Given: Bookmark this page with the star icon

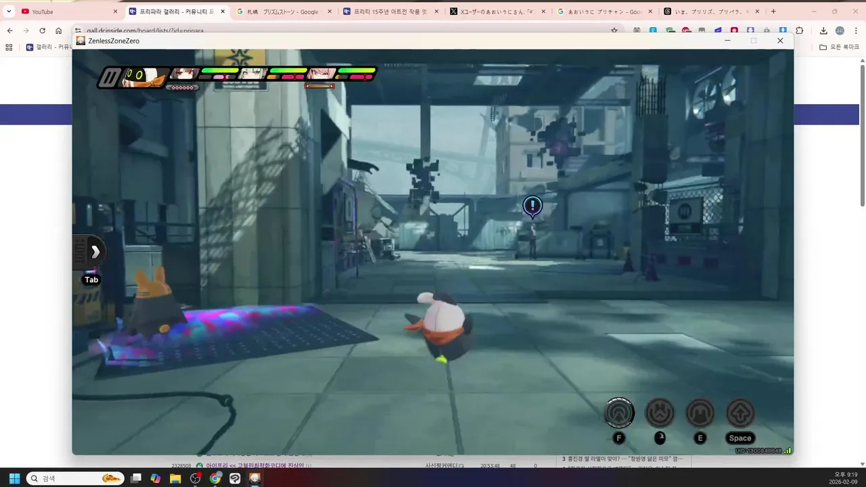Looking at the screenshot, I should (x=614, y=30).
